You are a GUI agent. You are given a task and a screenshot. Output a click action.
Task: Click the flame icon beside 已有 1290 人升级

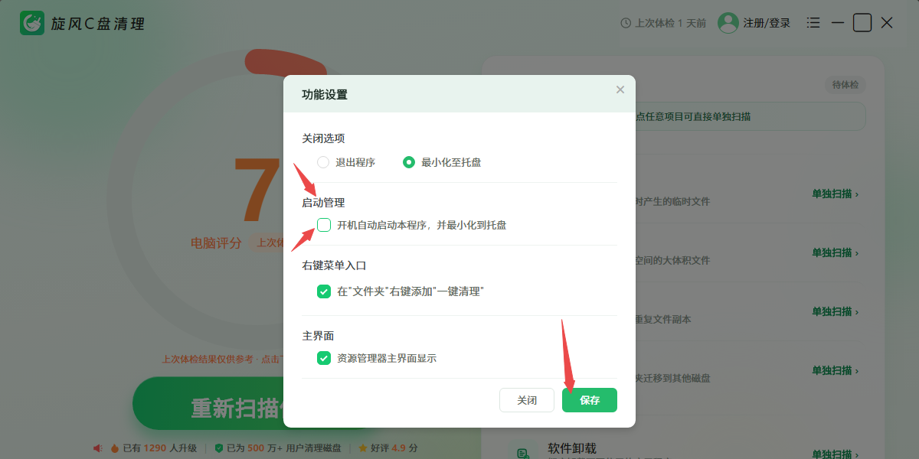coord(115,448)
